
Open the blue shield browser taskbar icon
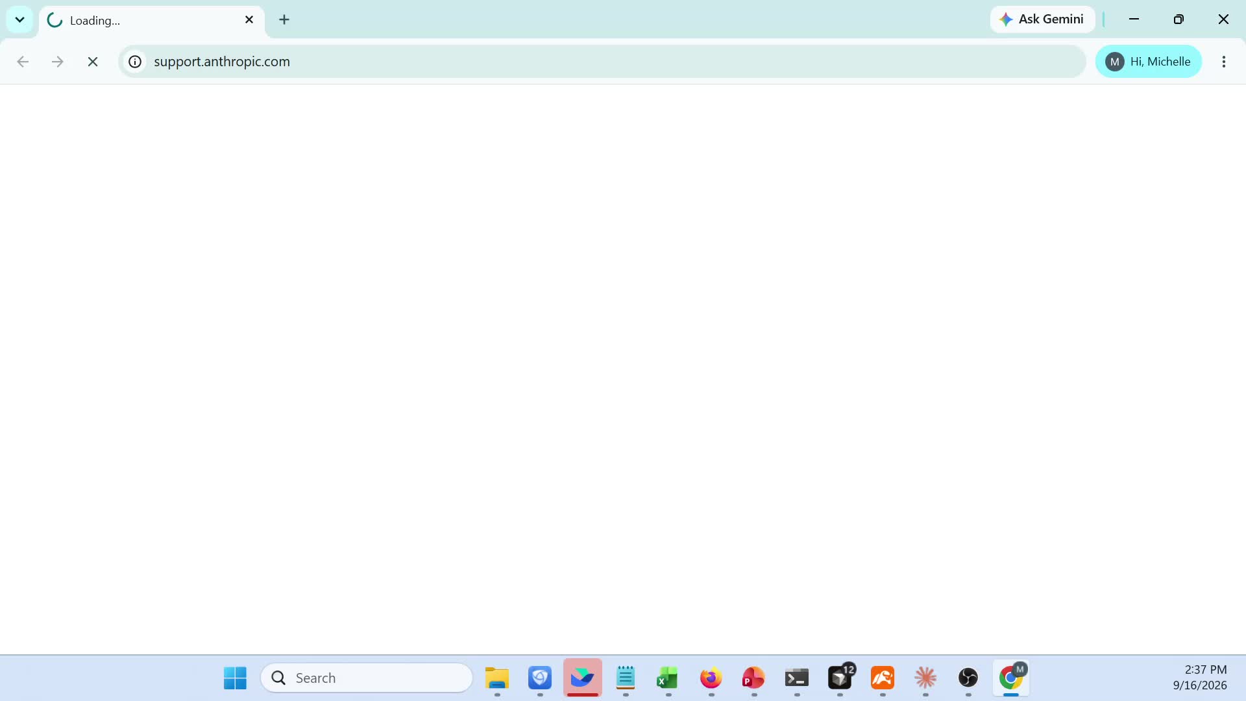pos(540,678)
